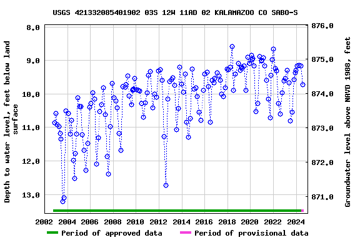Click the small magenta provisional segment at bar end

(x=302, y=211)
